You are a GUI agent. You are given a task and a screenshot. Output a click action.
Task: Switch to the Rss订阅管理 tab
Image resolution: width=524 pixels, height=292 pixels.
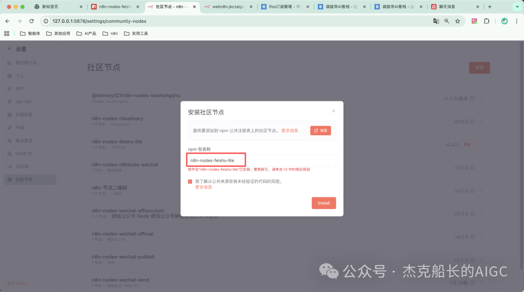[x=285, y=7]
